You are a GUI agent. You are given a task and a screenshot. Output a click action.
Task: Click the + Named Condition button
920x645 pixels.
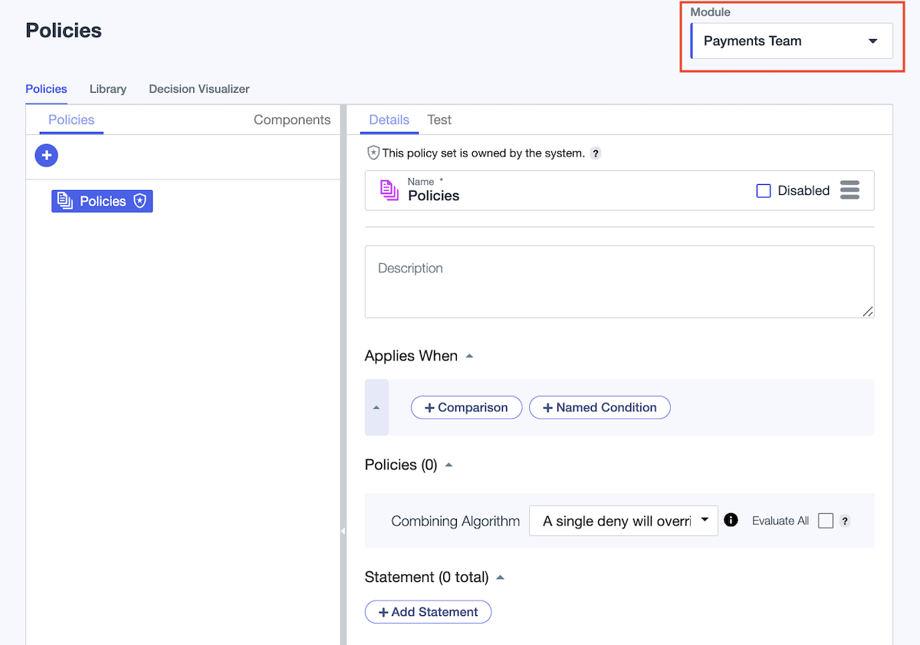(600, 407)
